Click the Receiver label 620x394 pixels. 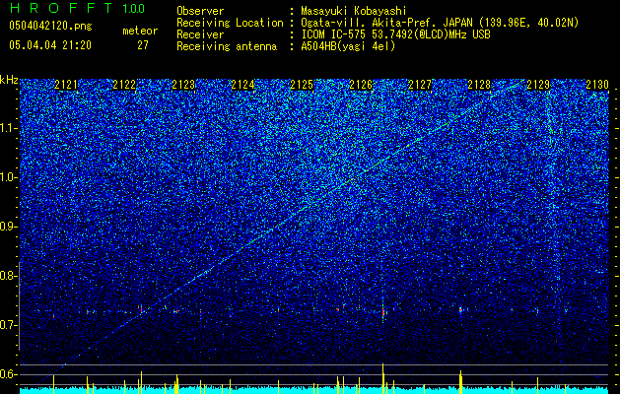[x=200, y=34]
